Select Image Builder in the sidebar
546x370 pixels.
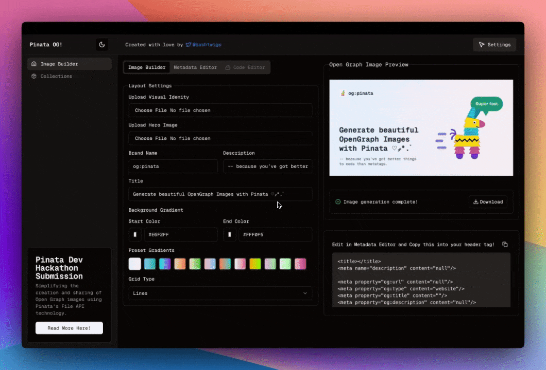(70, 64)
